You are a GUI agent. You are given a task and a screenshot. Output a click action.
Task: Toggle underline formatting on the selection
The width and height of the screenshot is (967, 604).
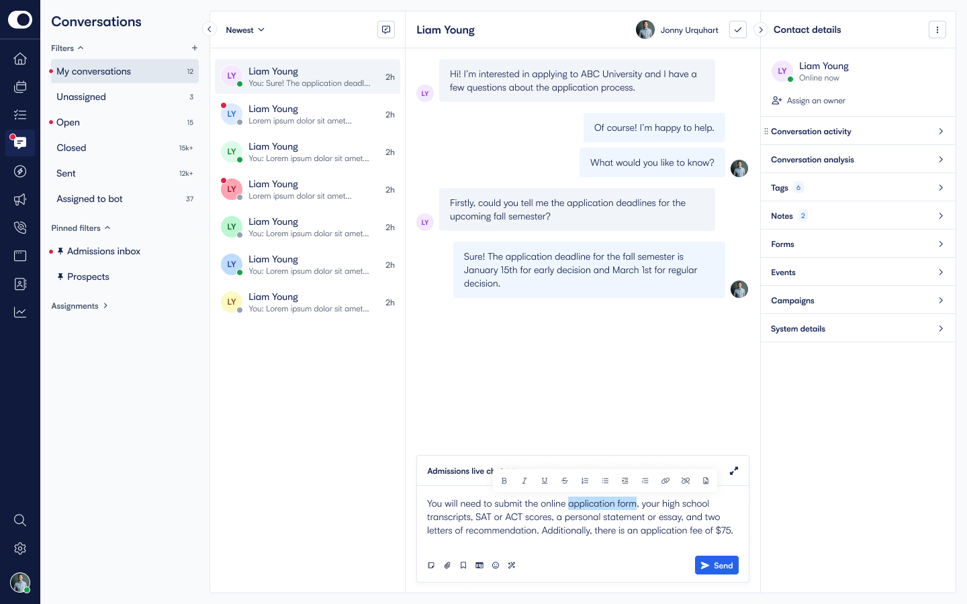click(x=545, y=481)
